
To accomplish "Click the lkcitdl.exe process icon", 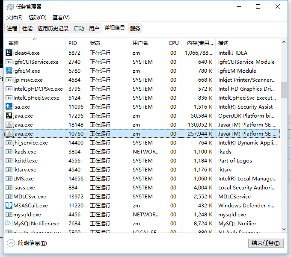I will click(x=9, y=160).
